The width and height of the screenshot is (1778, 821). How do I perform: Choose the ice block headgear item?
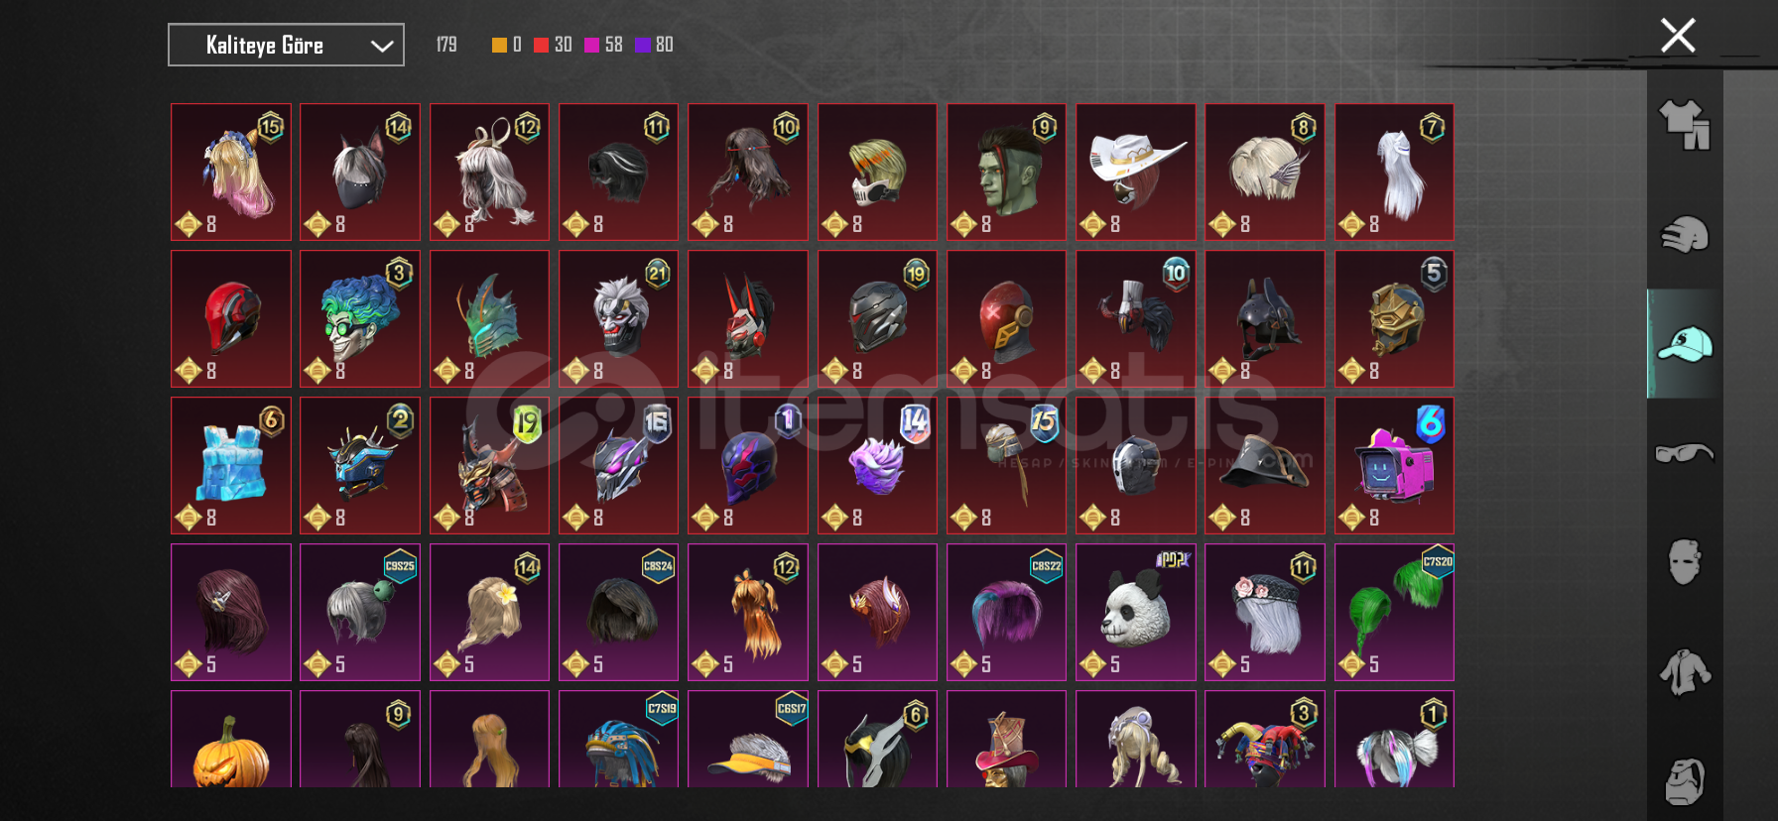pyautogui.click(x=231, y=465)
